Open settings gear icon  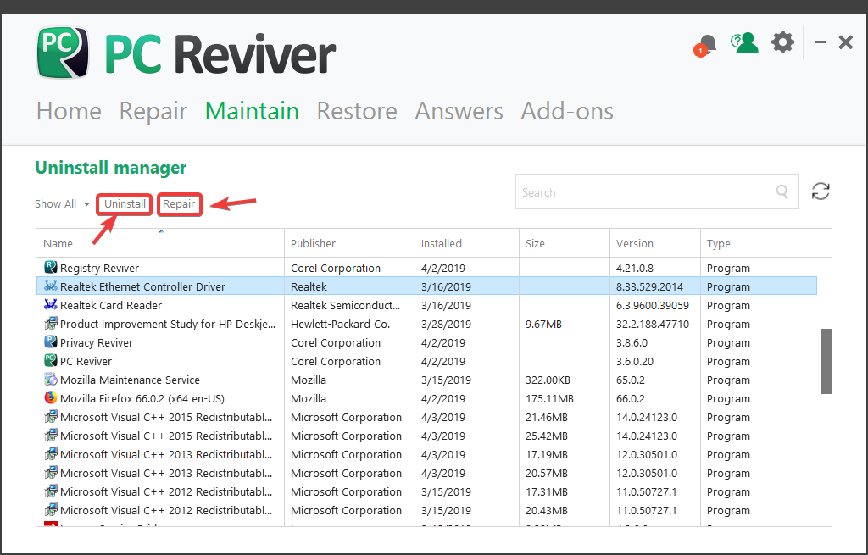pos(782,42)
